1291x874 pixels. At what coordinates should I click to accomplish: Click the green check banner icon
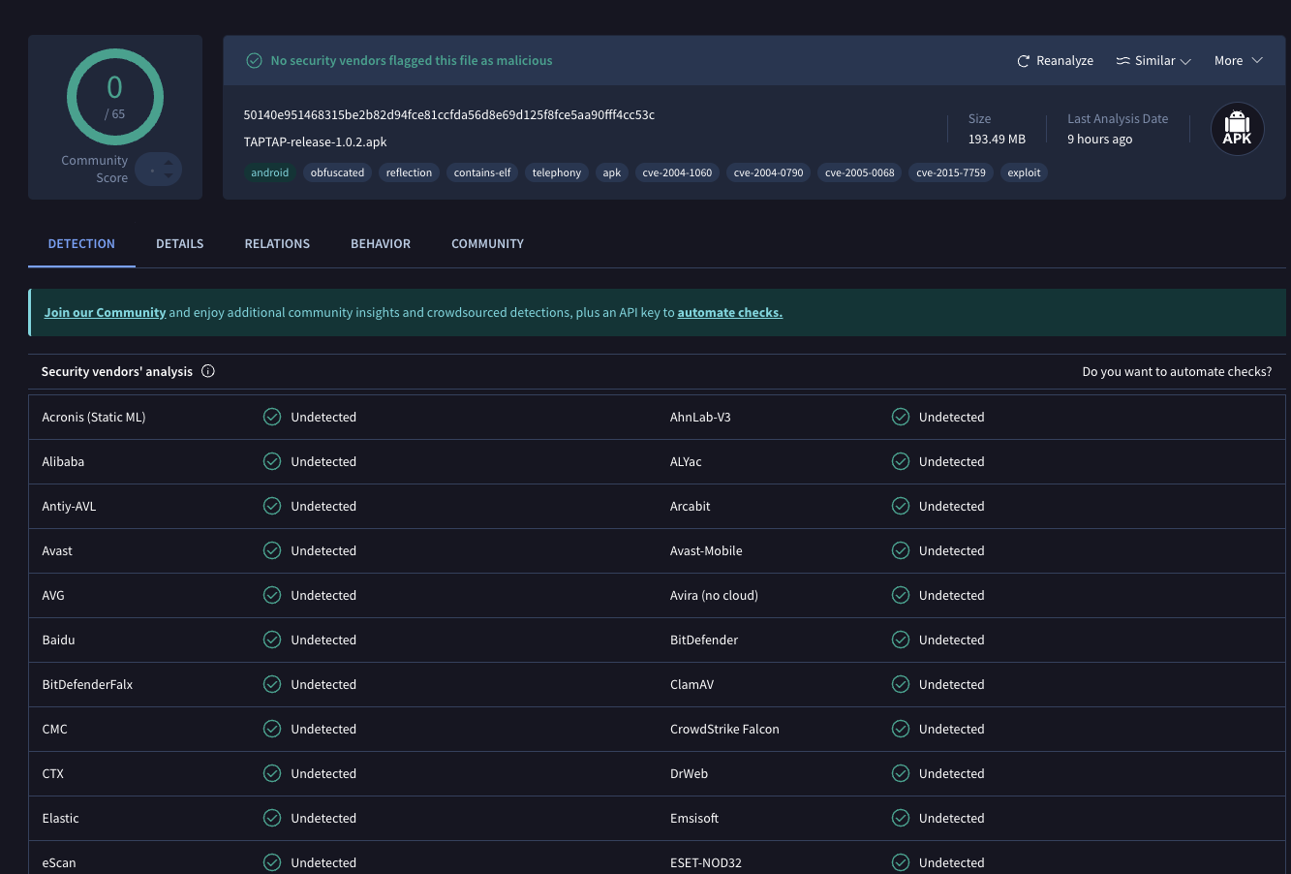(x=254, y=60)
